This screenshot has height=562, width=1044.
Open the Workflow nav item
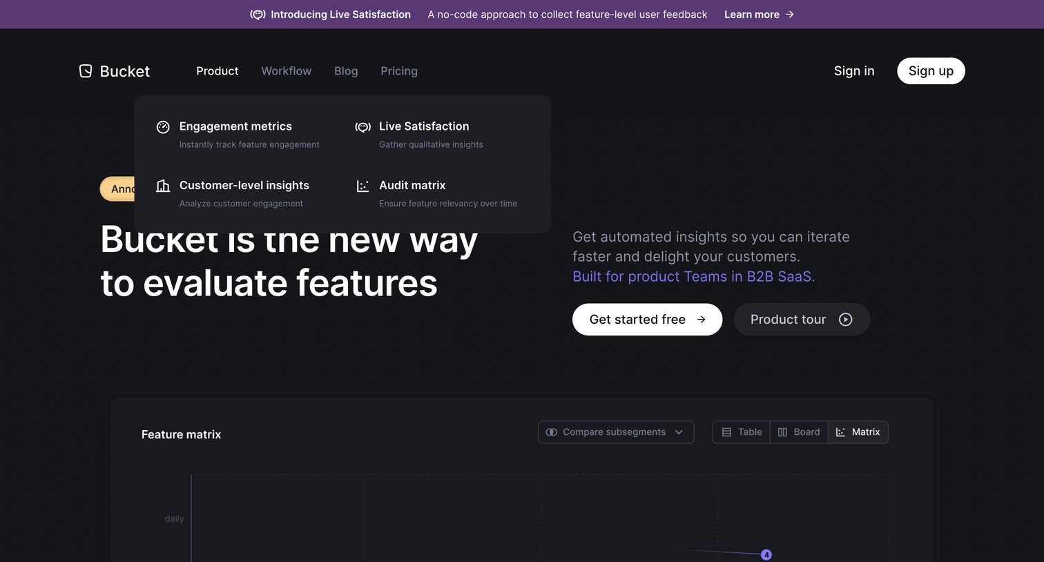click(x=286, y=71)
